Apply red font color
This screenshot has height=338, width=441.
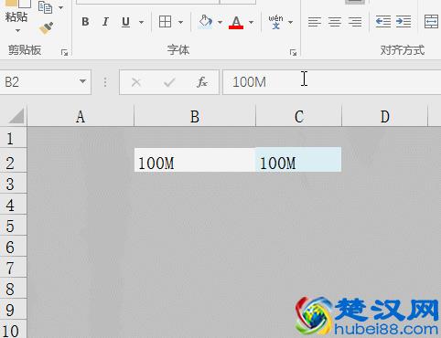pos(236,22)
